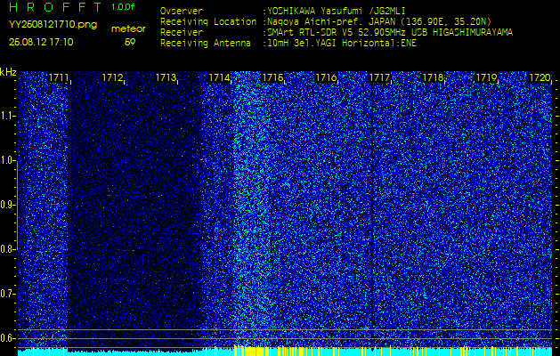The image size is (560, 356).
Task: Click the 0.6 kHz frequency axis label
Action: pyautogui.click(x=7, y=338)
